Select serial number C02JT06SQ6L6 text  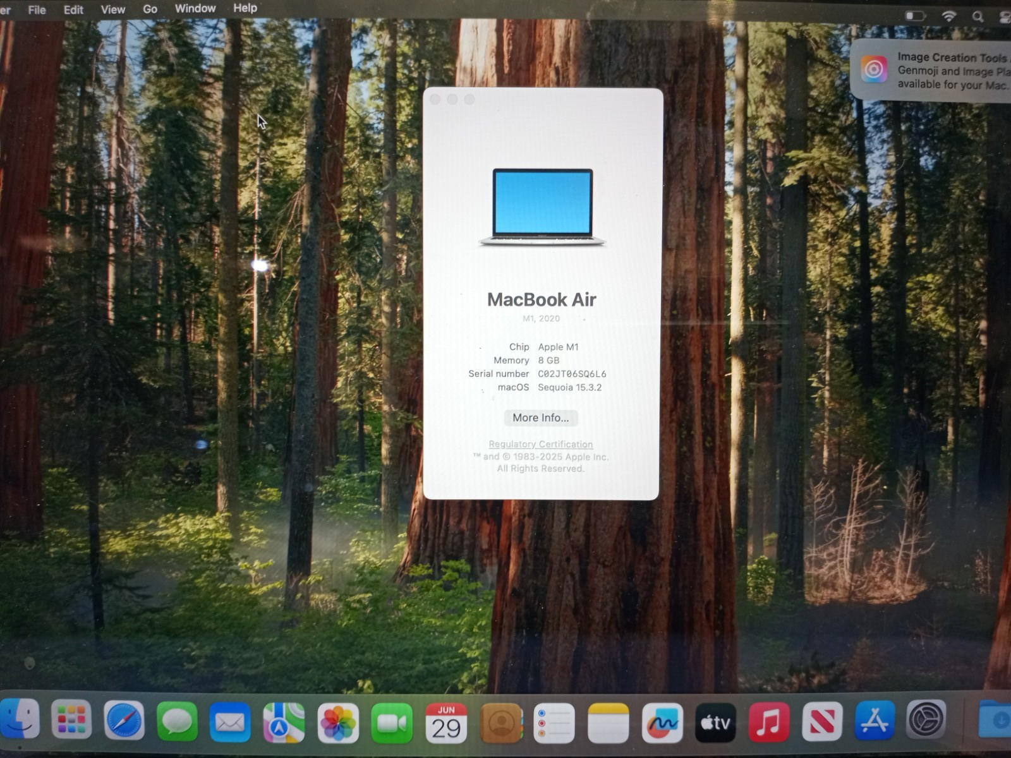572,374
